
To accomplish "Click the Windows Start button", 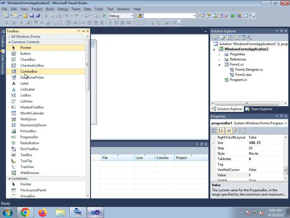I will pyautogui.click(x=7, y=212).
